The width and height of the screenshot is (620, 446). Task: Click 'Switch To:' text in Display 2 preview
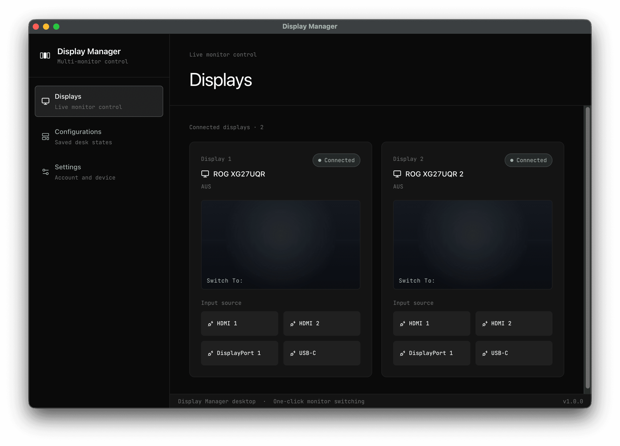[x=417, y=281]
